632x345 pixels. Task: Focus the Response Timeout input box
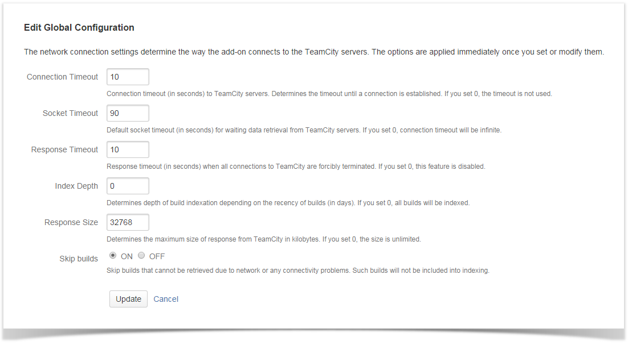click(128, 149)
